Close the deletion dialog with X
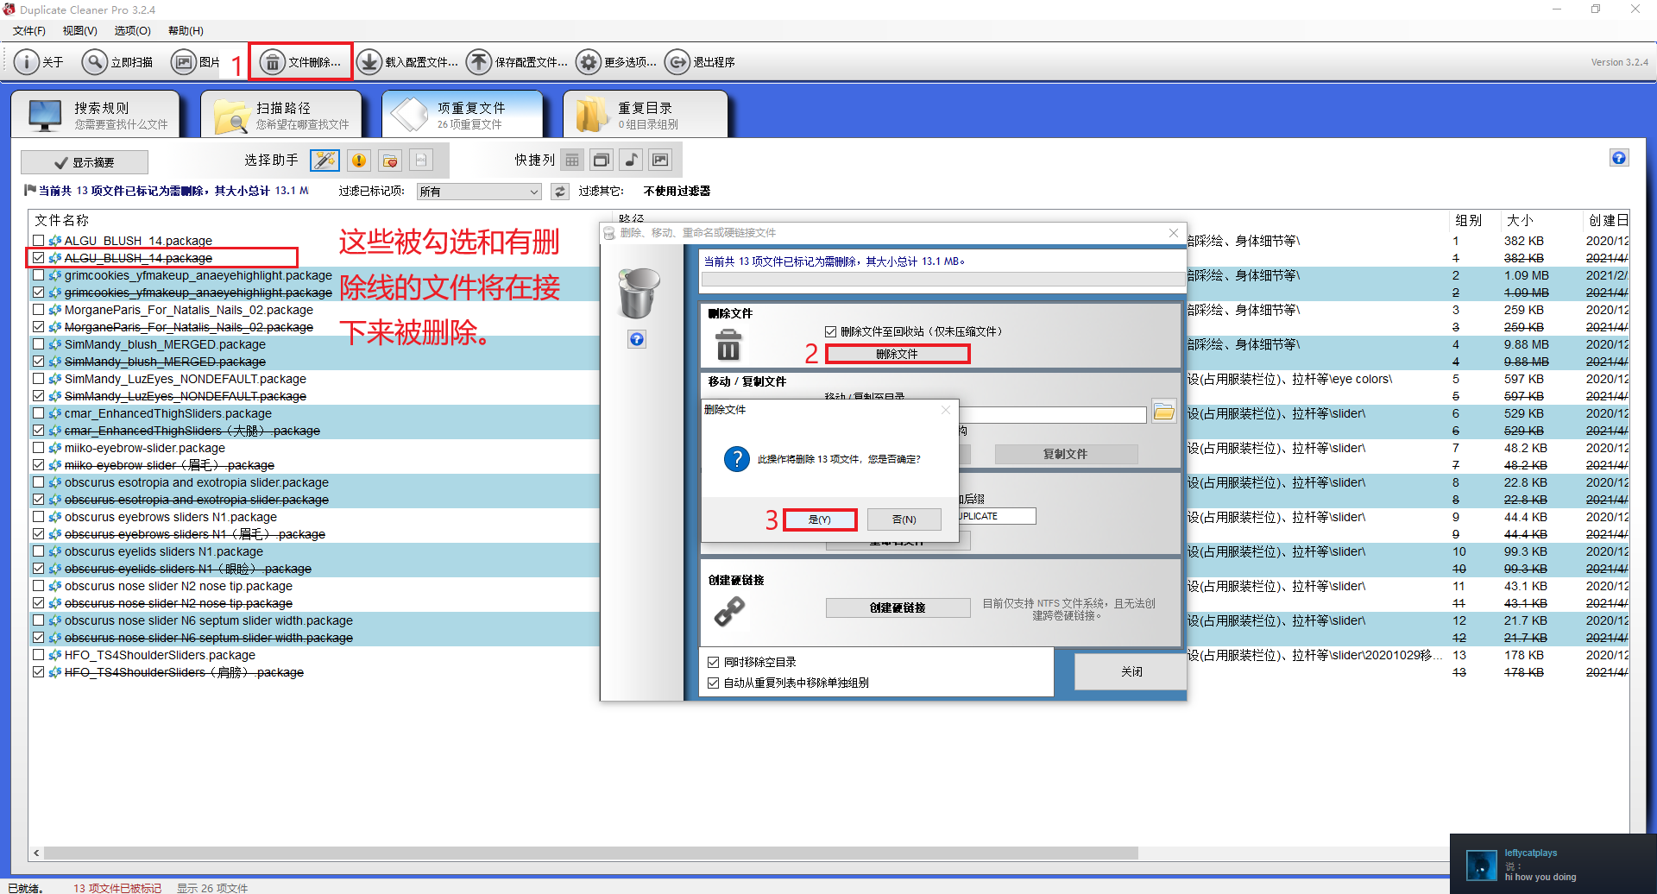1657x894 pixels. click(1174, 233)
